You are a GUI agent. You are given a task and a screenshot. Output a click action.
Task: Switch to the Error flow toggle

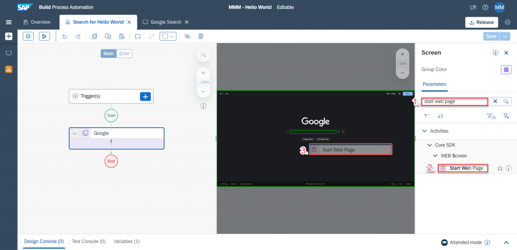coord(124,54)
